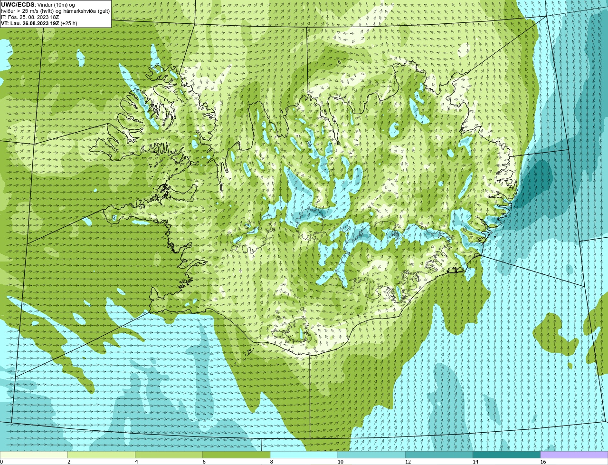Click the '2' tick label on the color scale

[x=69, y=462]
